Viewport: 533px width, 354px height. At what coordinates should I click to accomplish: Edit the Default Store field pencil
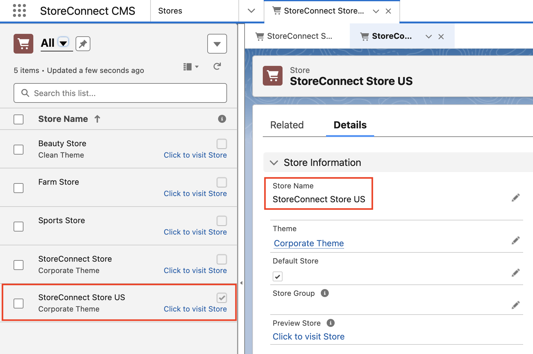tap(515, 273)
